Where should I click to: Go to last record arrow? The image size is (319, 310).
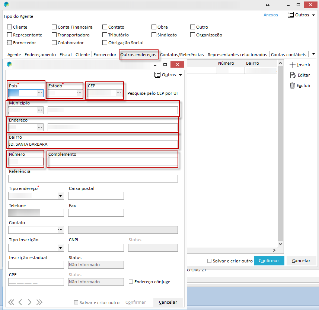pos(39,302)
